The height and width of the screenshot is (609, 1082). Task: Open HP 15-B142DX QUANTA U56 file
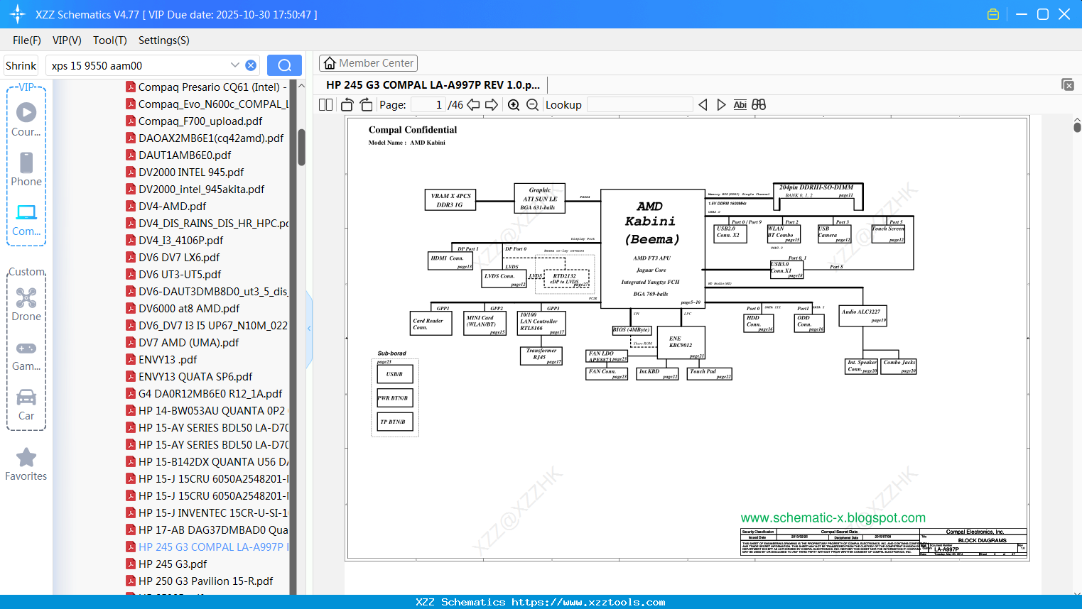(207, 461)
